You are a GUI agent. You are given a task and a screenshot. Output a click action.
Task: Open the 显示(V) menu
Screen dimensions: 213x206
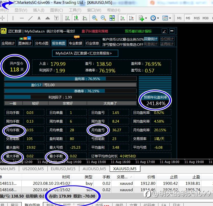point(21,10)
